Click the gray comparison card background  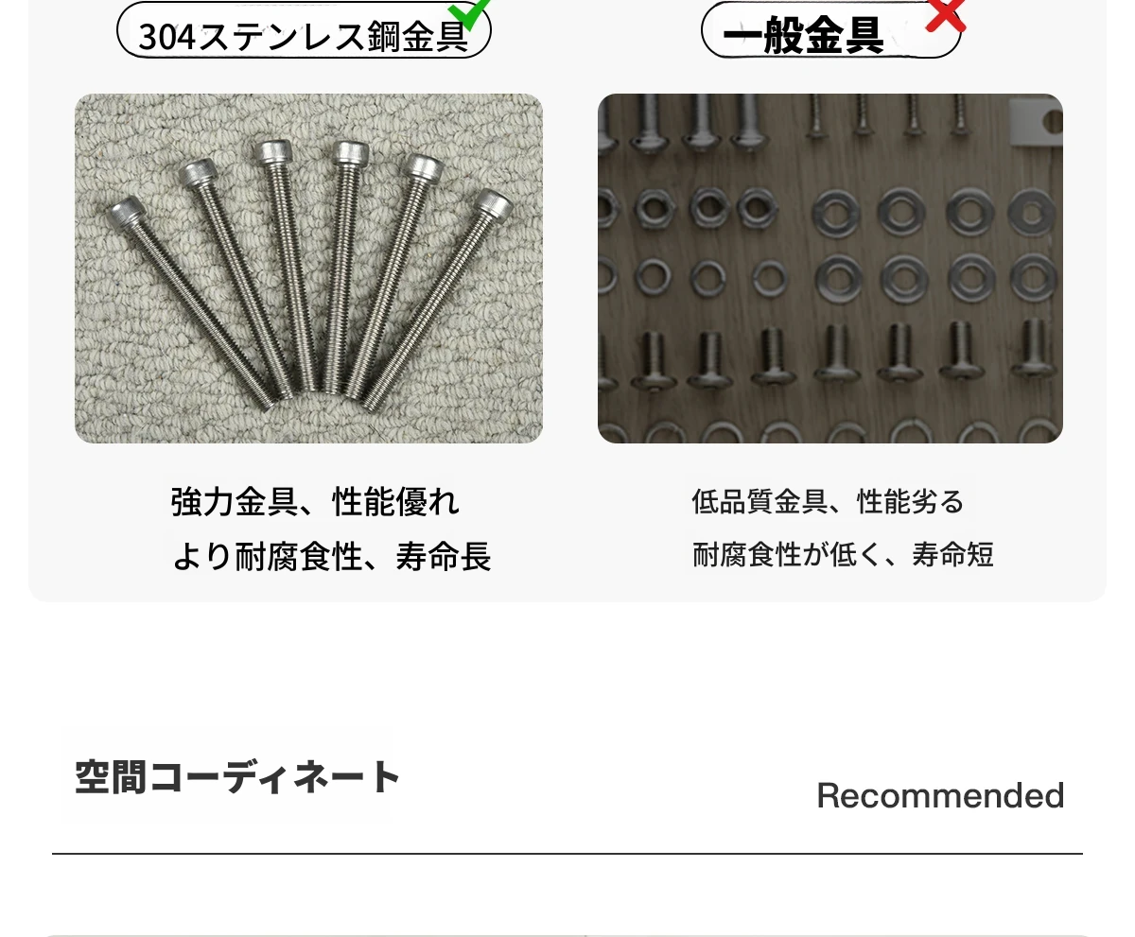tap(567, 301)
